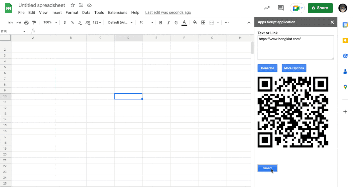353x187 pixels.
Task: Open the File menu
Action: pyautogui.click(x=21, y=12)
